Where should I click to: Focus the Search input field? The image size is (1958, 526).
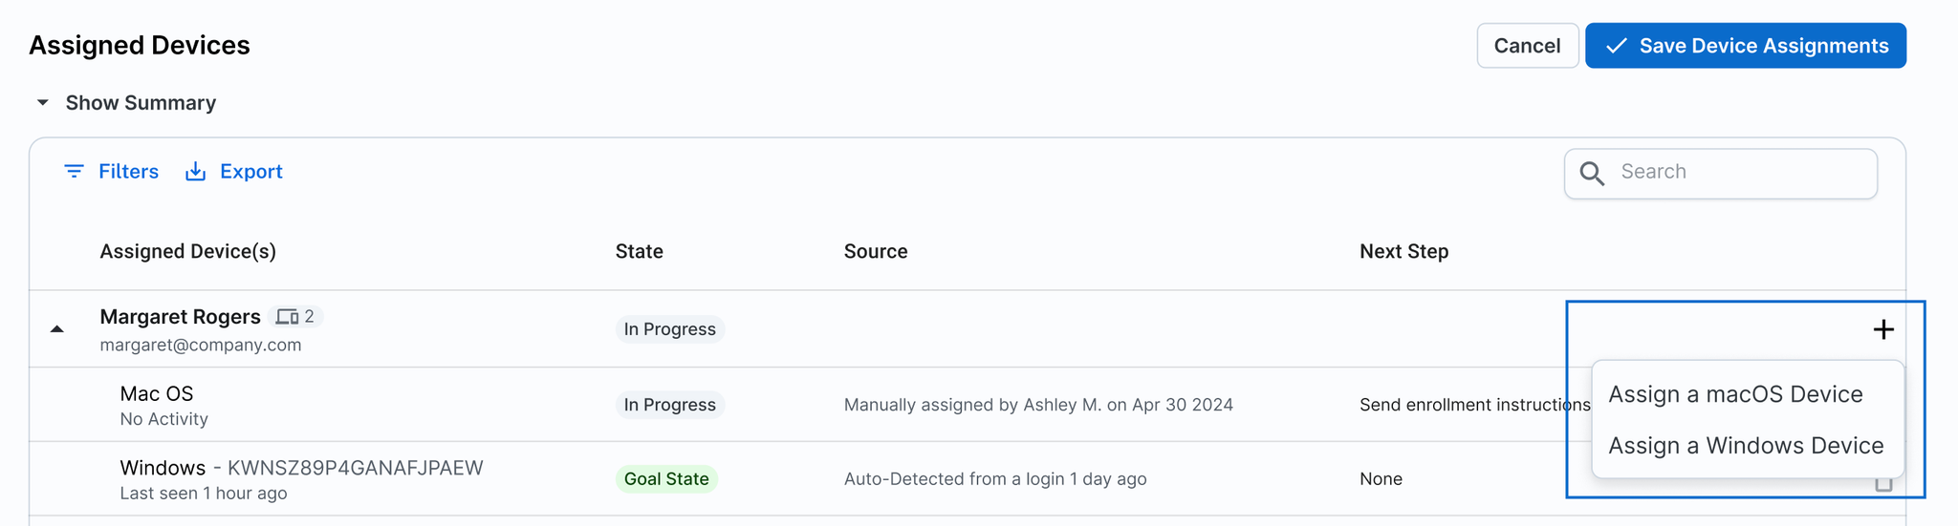click(x=1740, y=173)
